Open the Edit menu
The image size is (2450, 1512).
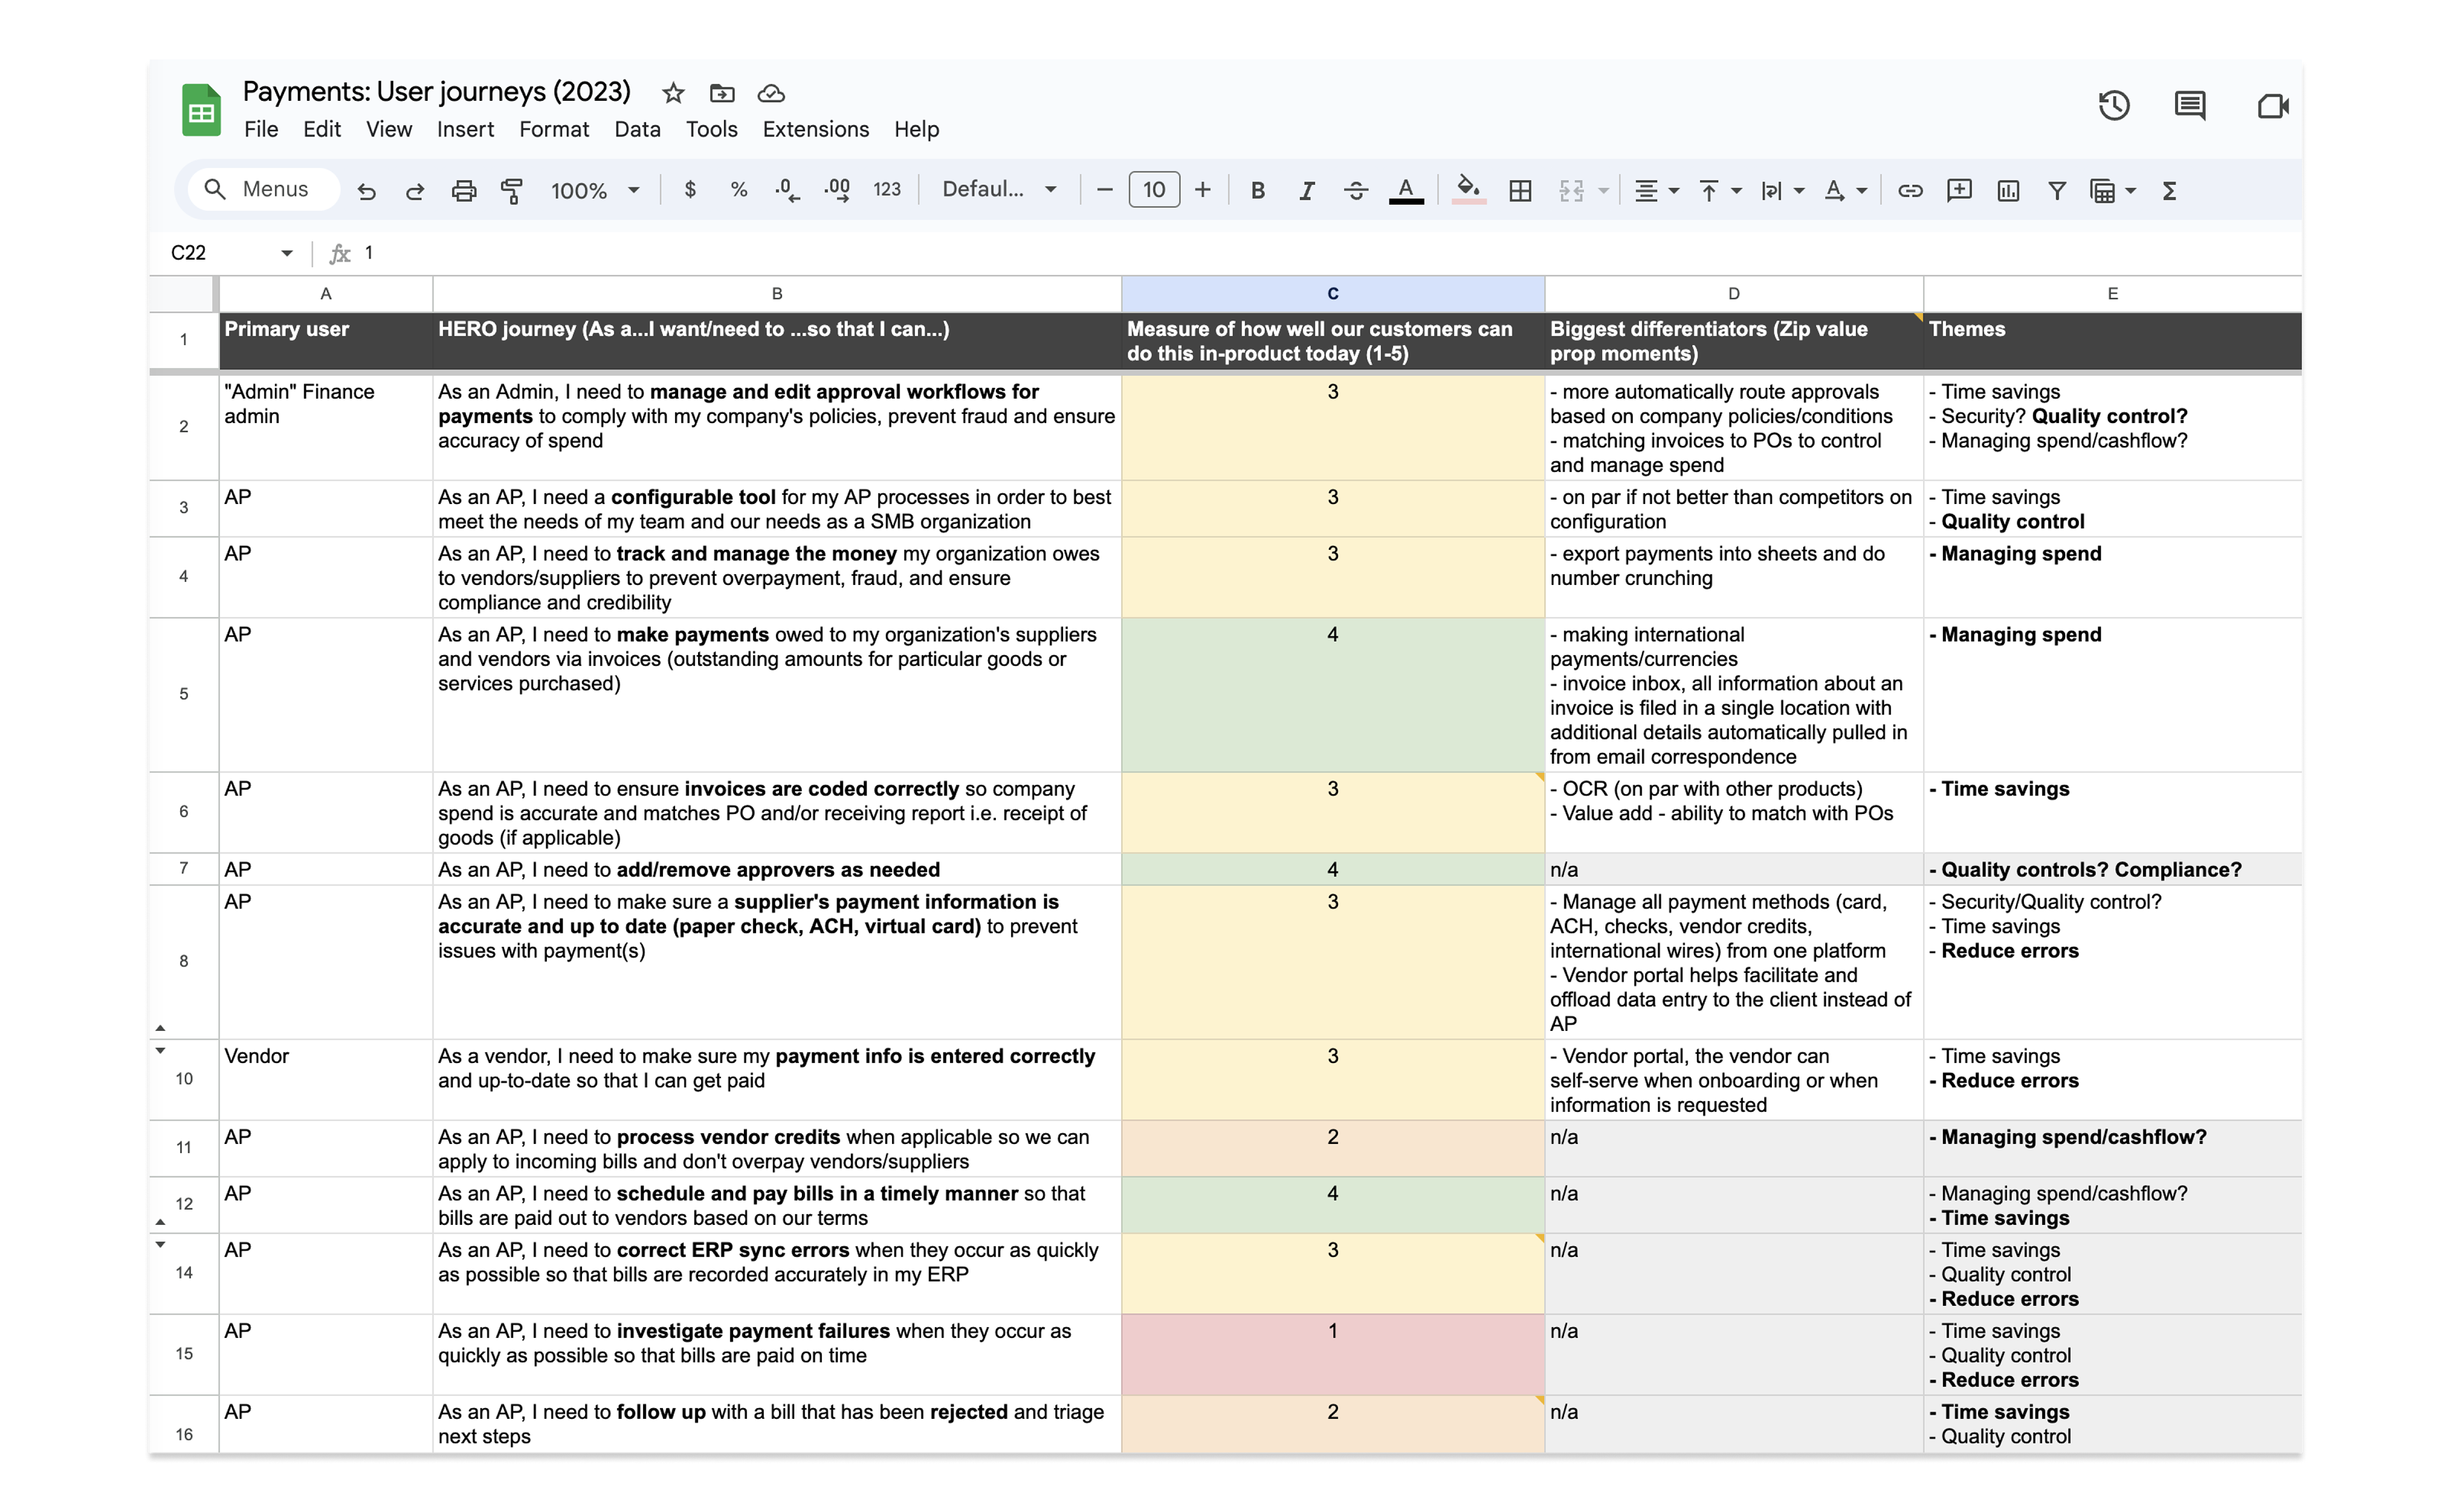pos(322,129)
